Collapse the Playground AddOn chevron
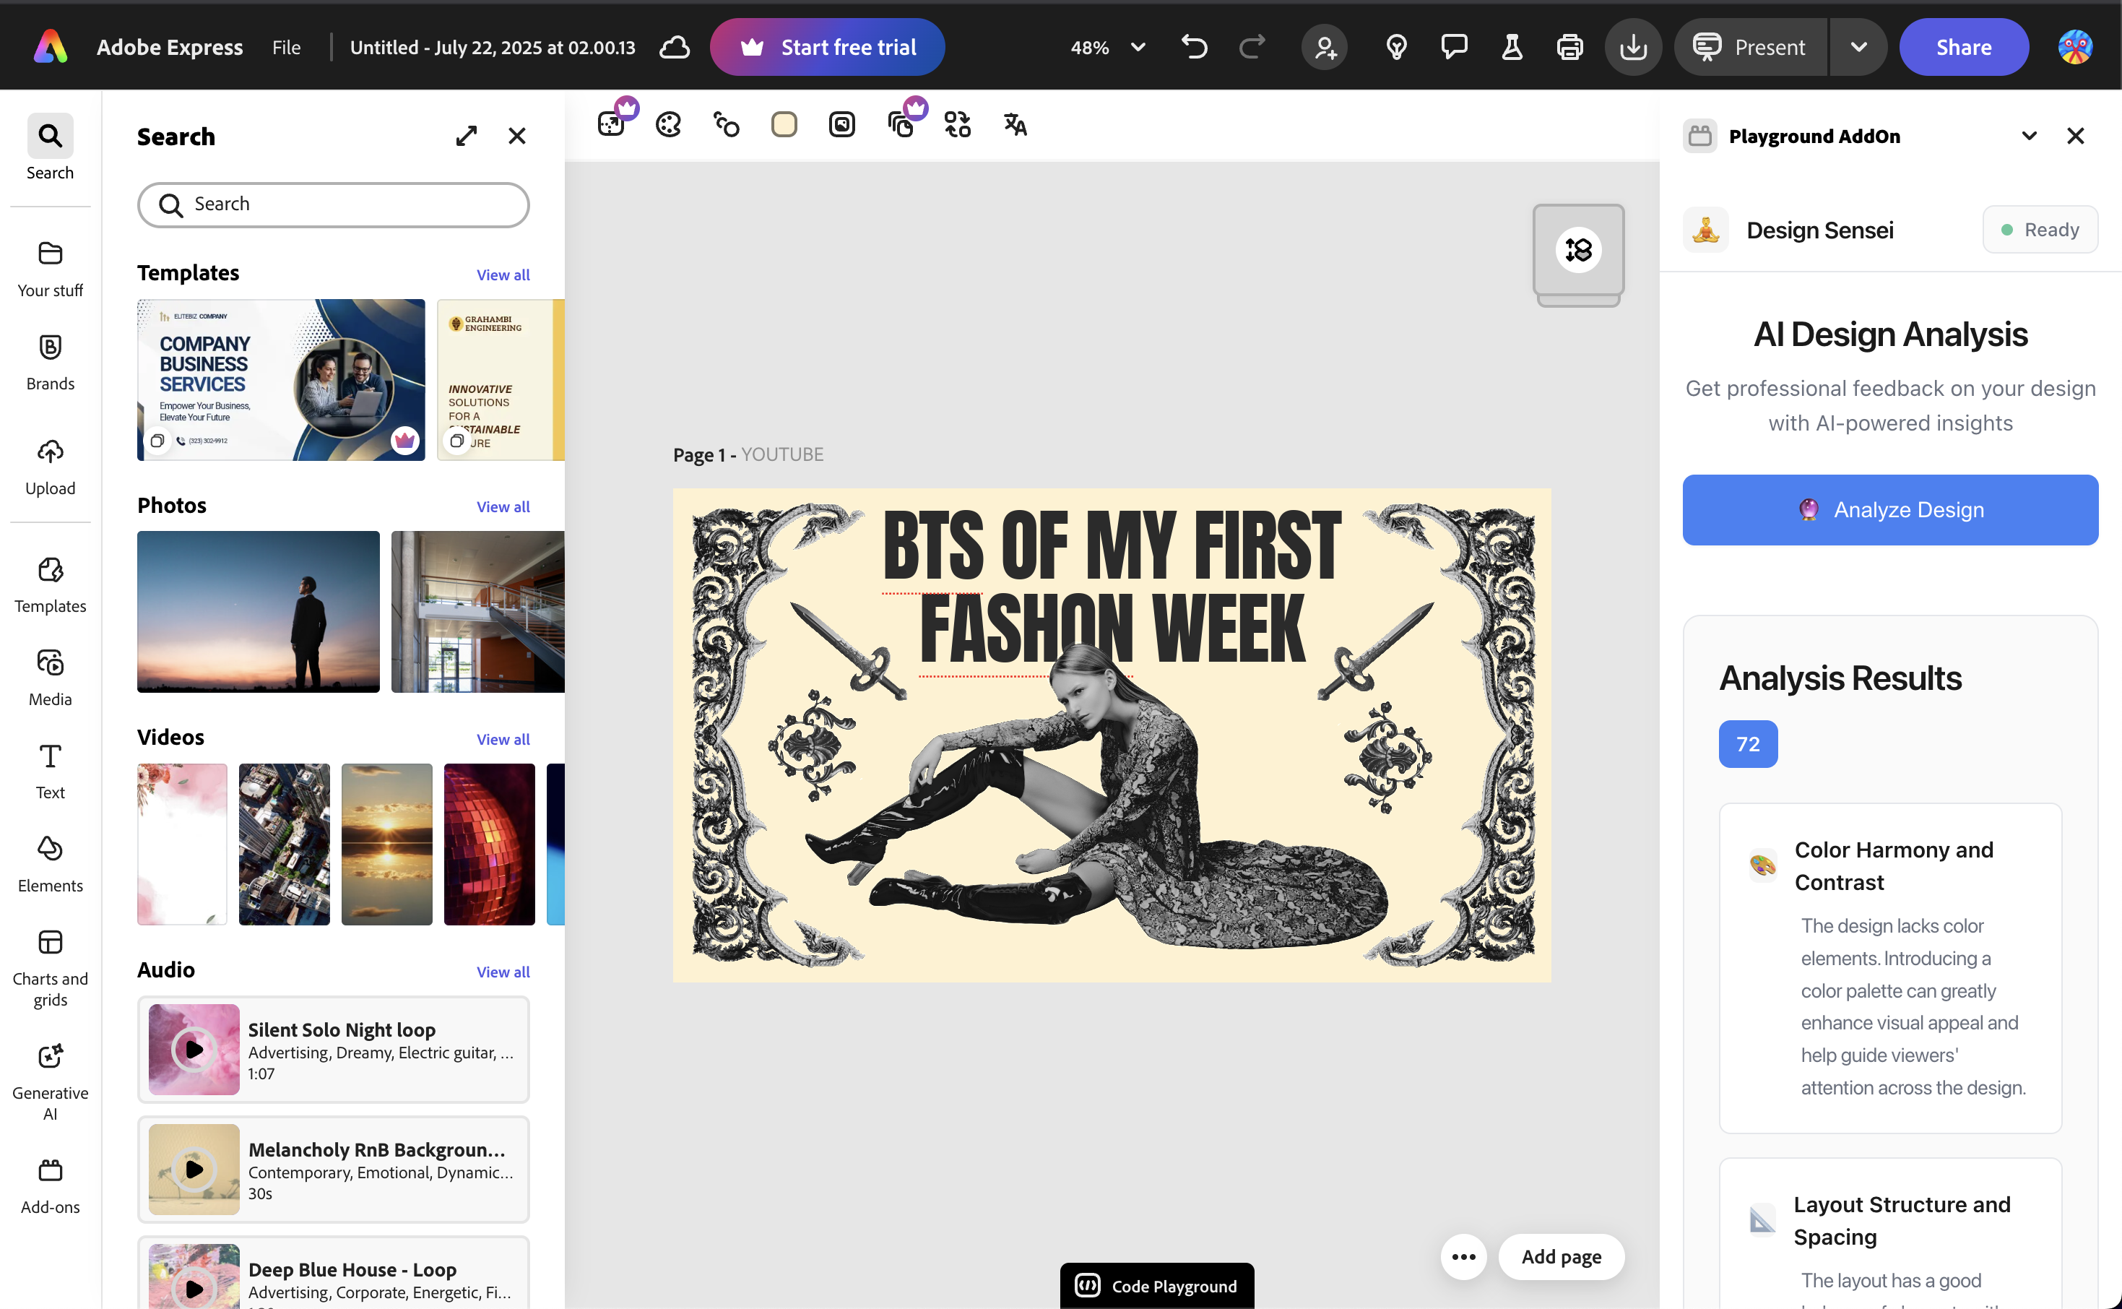The image size is (2122, 1309). pos(2029,136)
